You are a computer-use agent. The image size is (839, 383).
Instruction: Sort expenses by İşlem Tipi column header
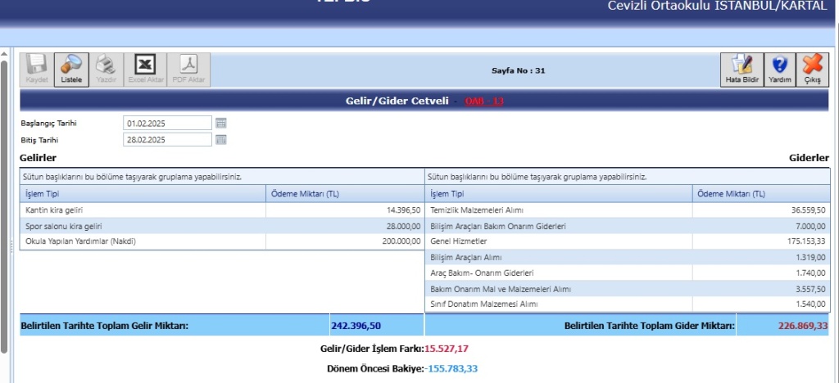[558, 194]
